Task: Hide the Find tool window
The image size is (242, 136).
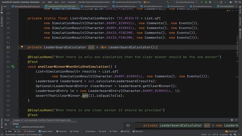Action: [x=236, y=120]
